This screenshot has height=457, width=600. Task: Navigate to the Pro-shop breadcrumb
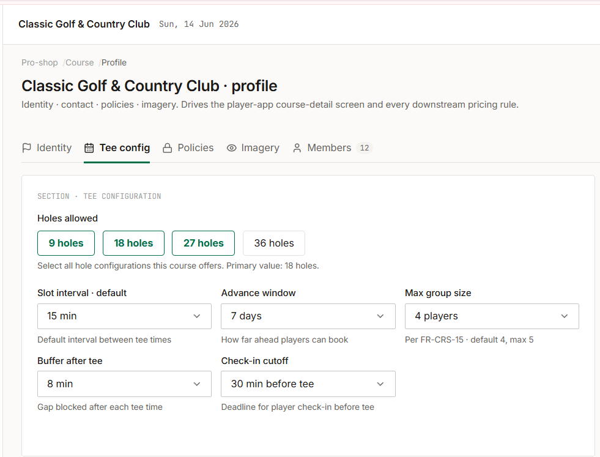coord(39,63)
